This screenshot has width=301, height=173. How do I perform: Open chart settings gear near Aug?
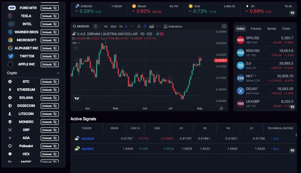(x=221, y=108)
